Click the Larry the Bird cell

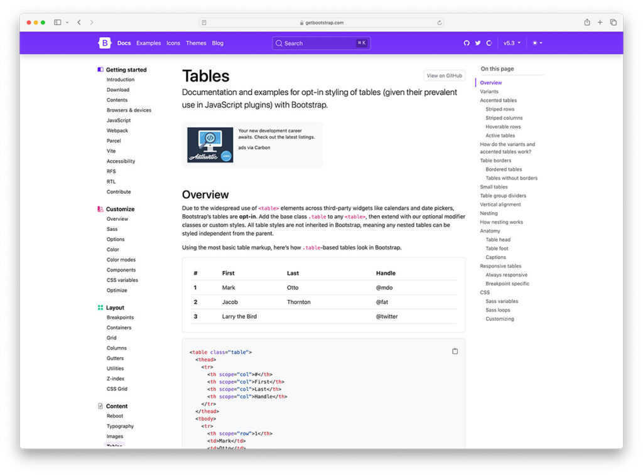point(239,316)
